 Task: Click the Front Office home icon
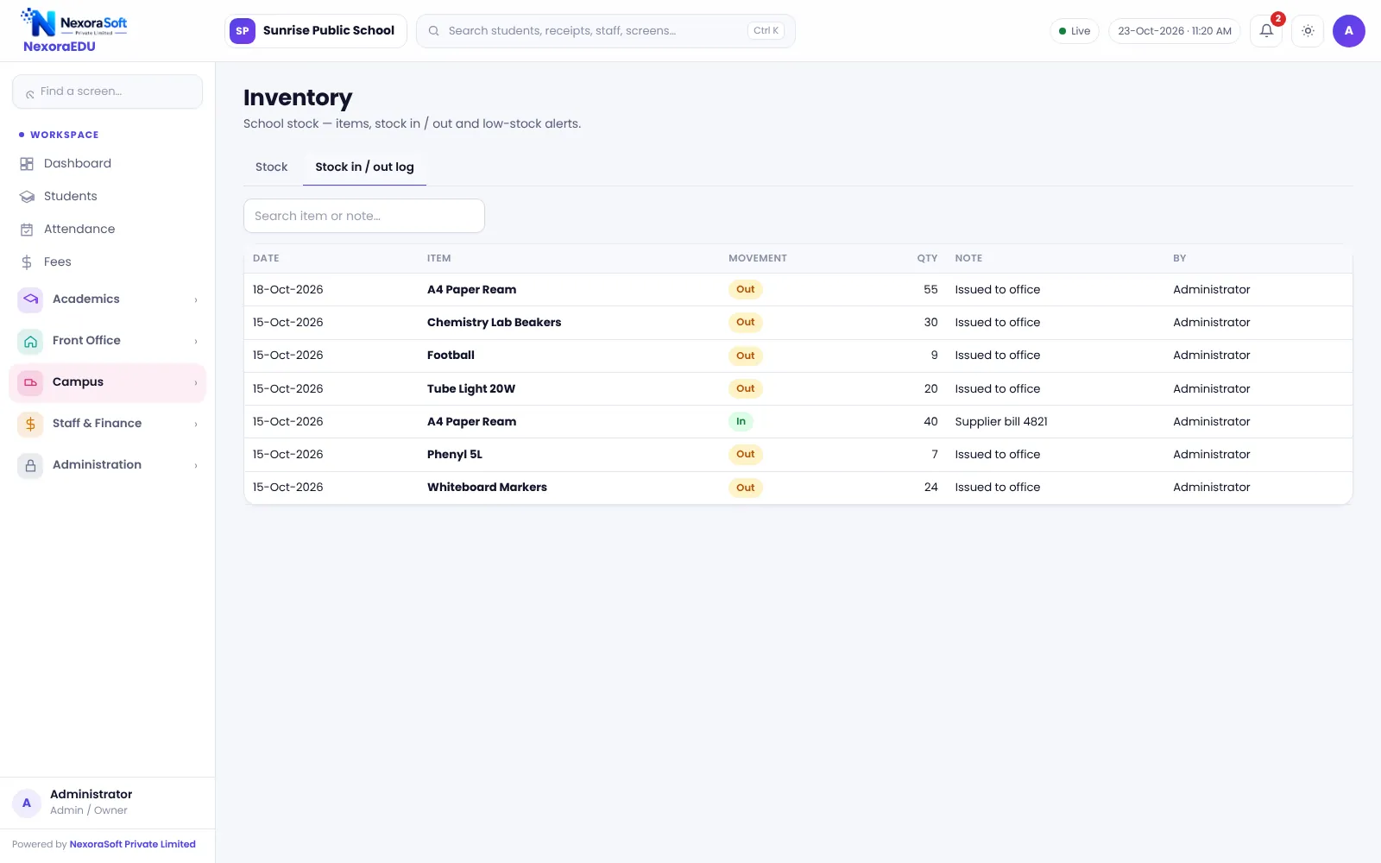tap(30, 341)
